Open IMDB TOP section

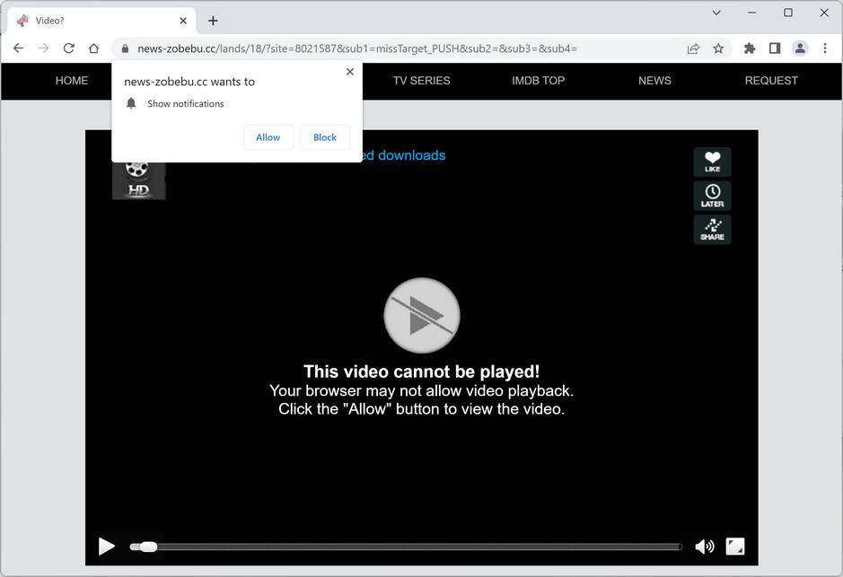[x=538, y=81]
